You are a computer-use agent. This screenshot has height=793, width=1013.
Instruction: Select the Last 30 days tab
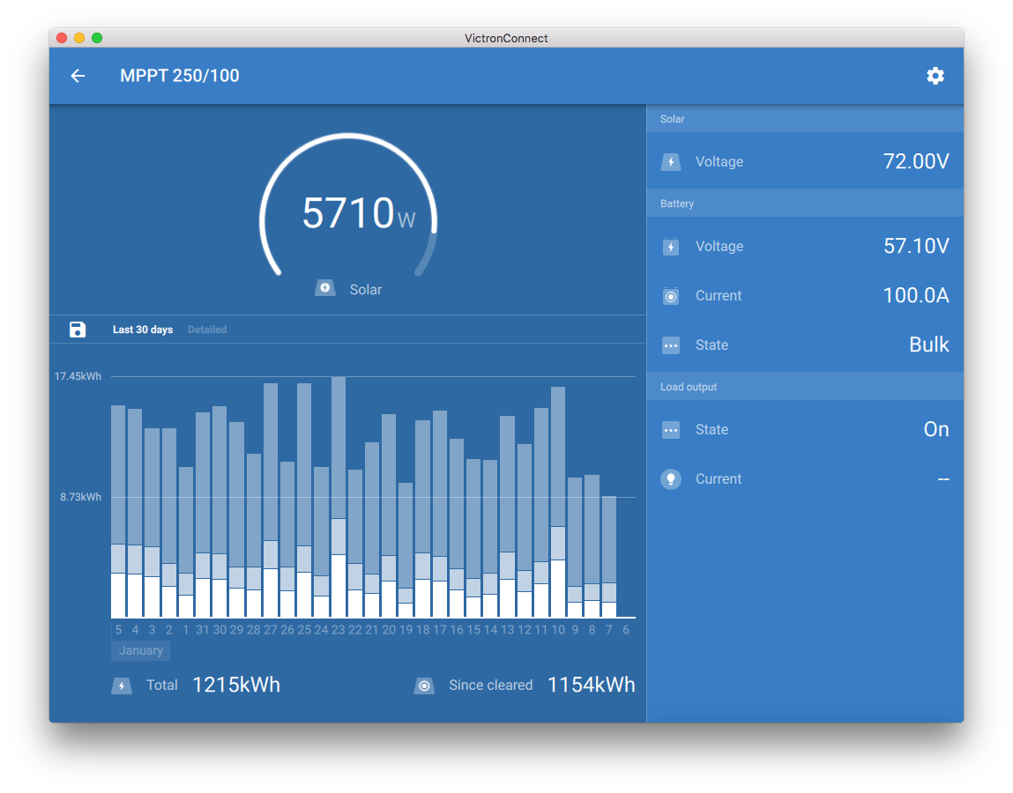143,330
